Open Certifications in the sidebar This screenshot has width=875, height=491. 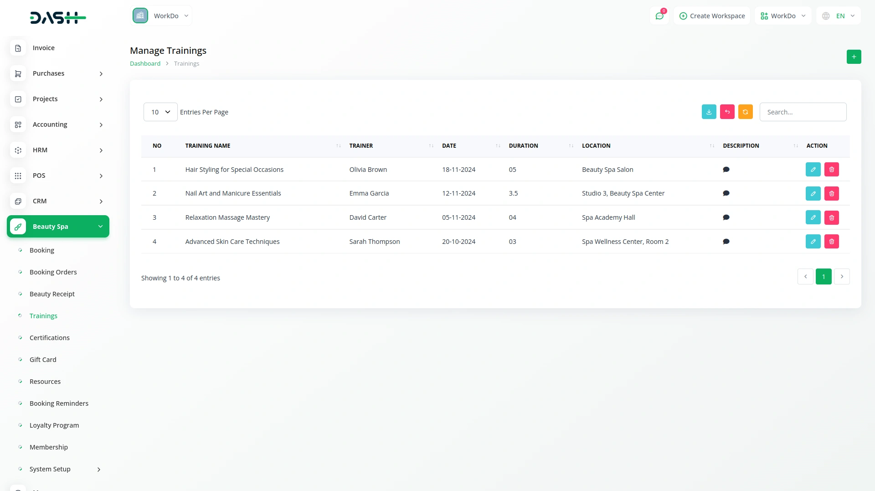click(50, 338)
